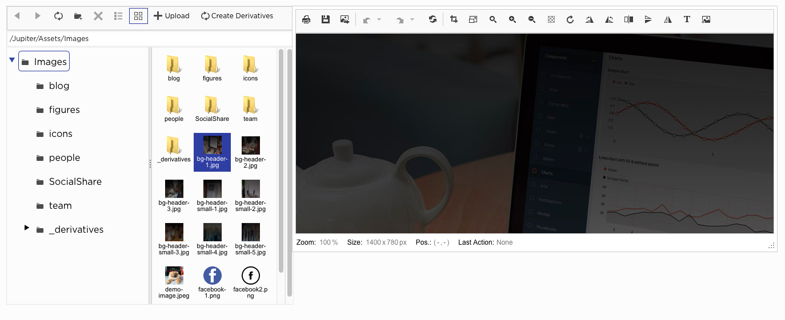Viewport: 785px width, 320px height.
Task: Select the Crop tool
Action: pyautogui.click(x=454, y=19)
